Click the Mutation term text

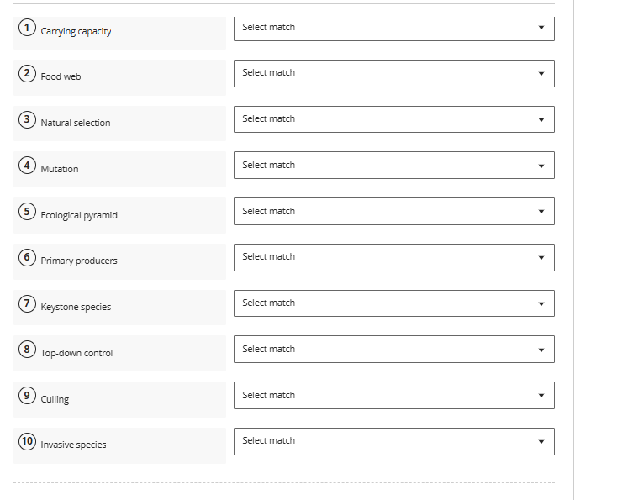(60, 170)
